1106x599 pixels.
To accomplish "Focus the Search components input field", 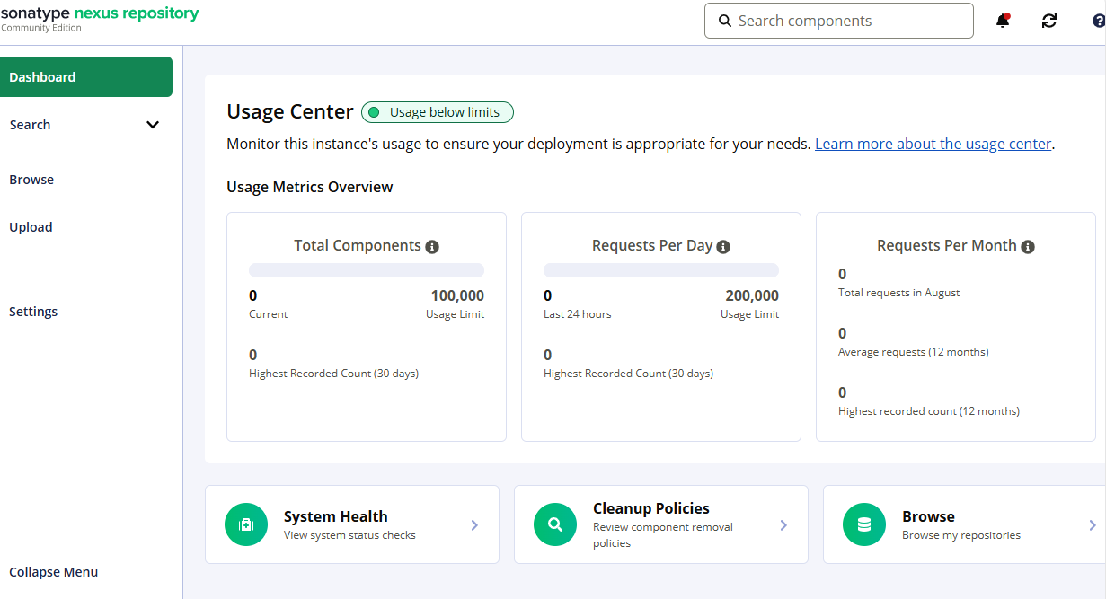I will 839,21.
